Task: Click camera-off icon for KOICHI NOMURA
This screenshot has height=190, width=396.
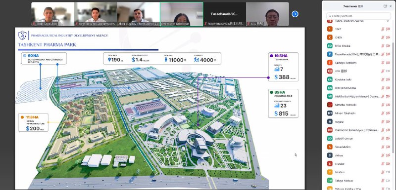Action: (x=388, y=88)
